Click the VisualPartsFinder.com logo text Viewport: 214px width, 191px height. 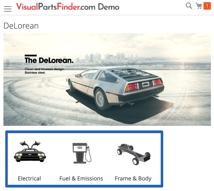(x=56, y=7)
